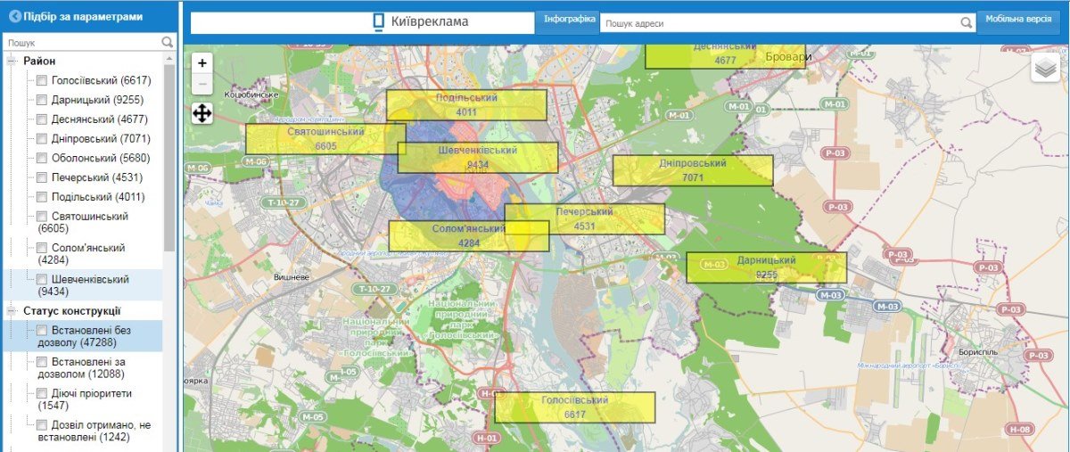This screenshot has height=452, width=1070.
Task: Tick the Подільський (4011) checkbox
Action: (x=42, y=198)
